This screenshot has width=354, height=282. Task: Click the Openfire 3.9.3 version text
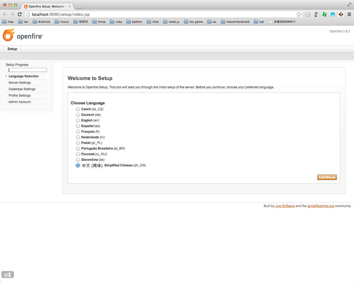(340, 31)
